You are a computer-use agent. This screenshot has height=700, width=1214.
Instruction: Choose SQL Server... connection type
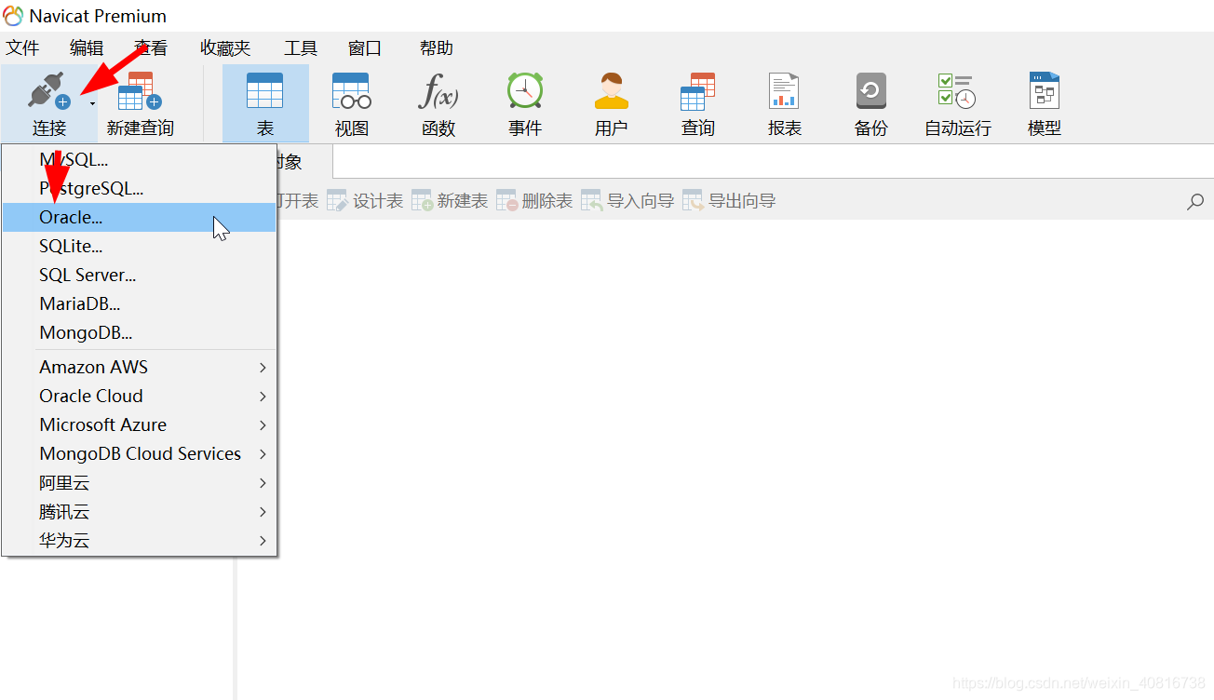click(x=139, y=275)
